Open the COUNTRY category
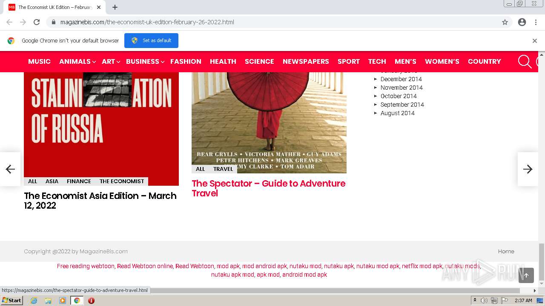This screenshot has width=545, height=306. pyautogui.click(x=485, y=62)
